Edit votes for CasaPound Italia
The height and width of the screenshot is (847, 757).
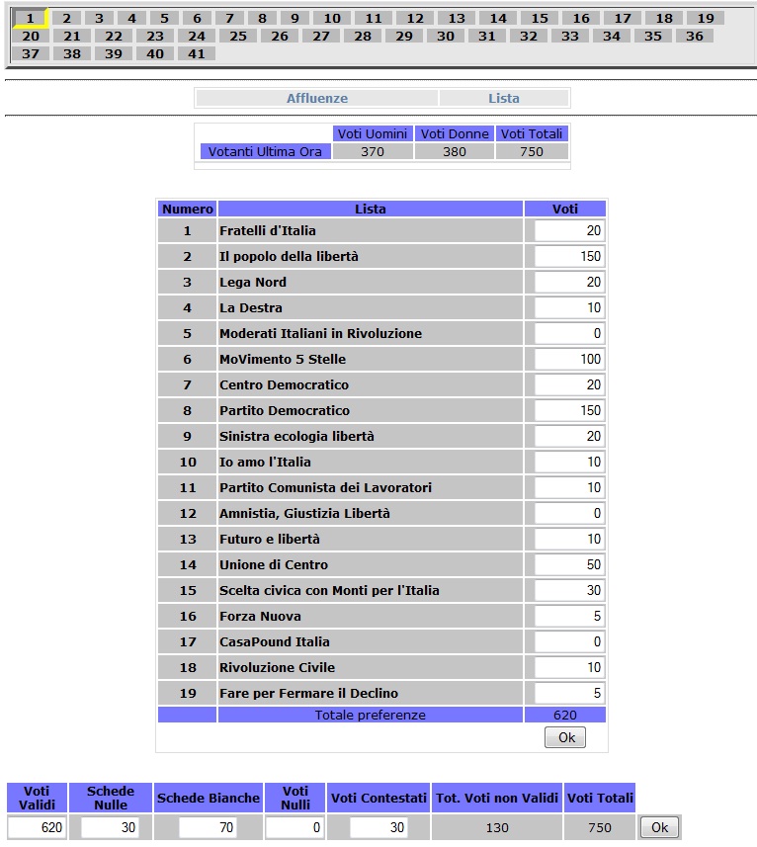[569, 641]
